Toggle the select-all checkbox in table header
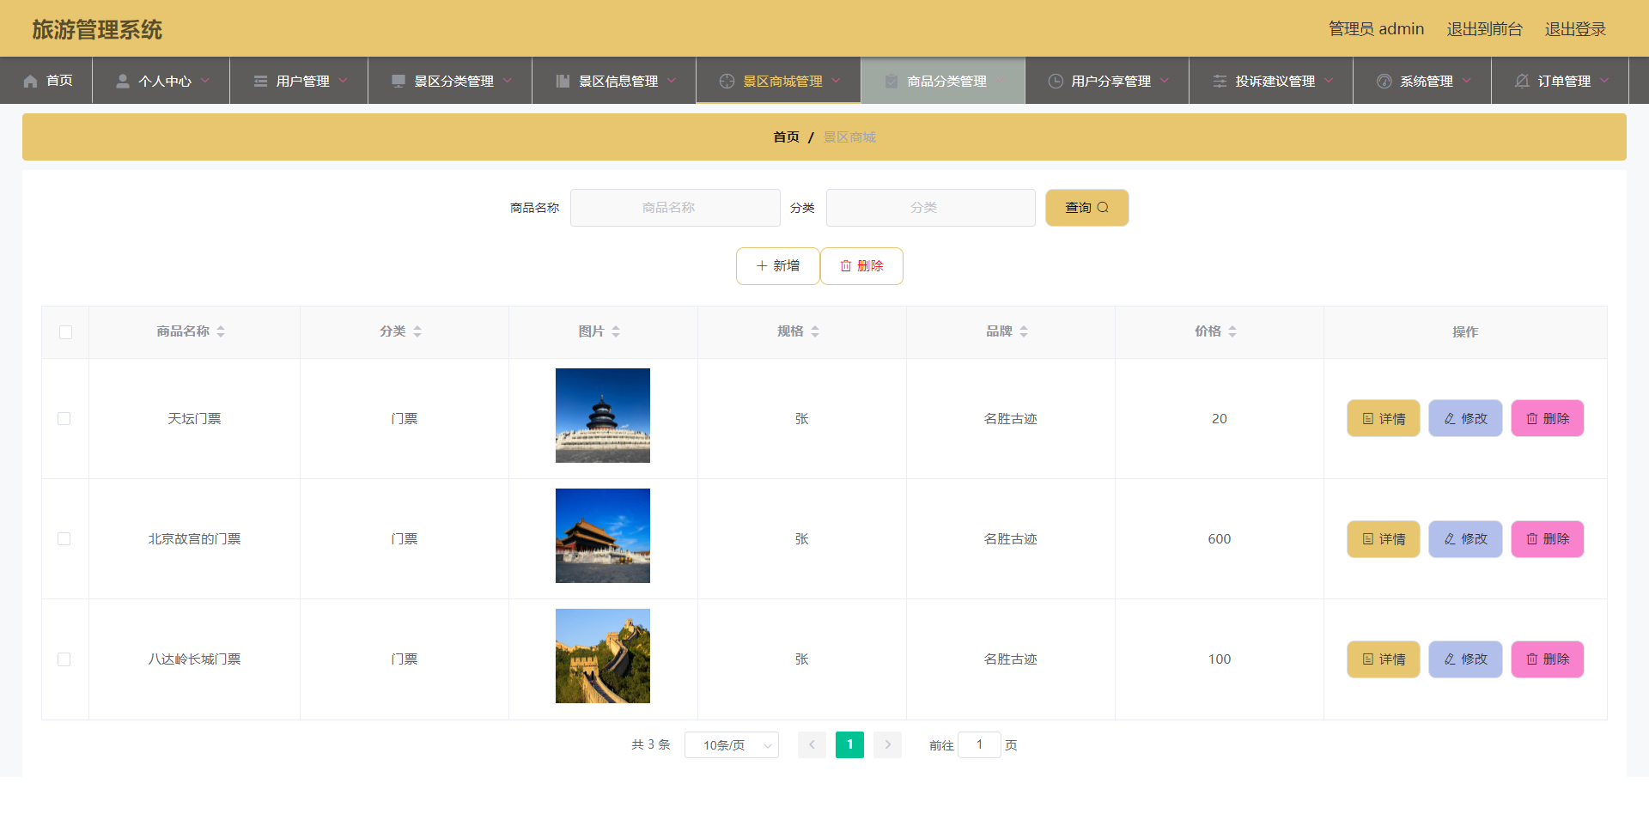The height and width of the screenshot is (832, 1649). (x=65, y=332)
